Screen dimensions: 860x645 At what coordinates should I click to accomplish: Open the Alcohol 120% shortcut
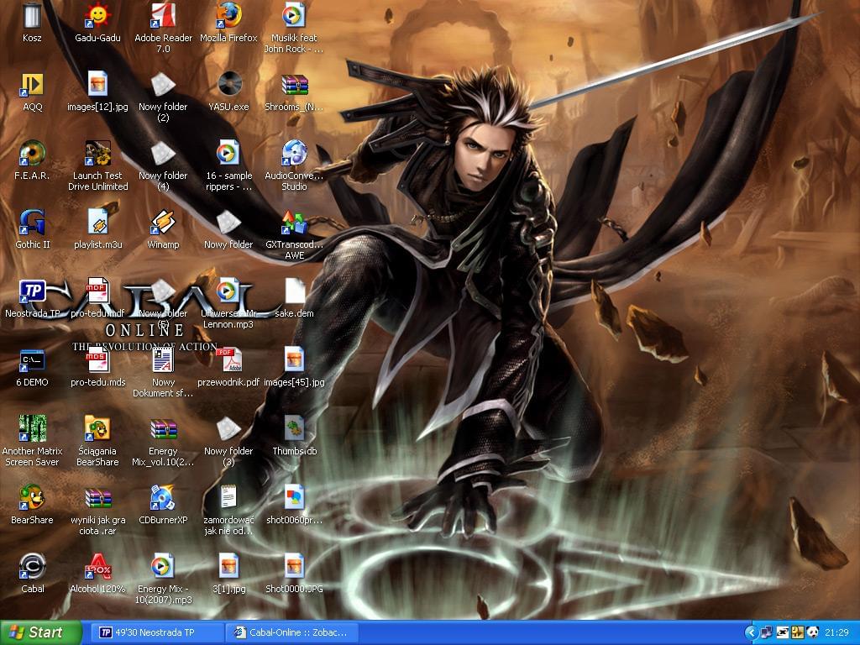click(x=97, y=567)
